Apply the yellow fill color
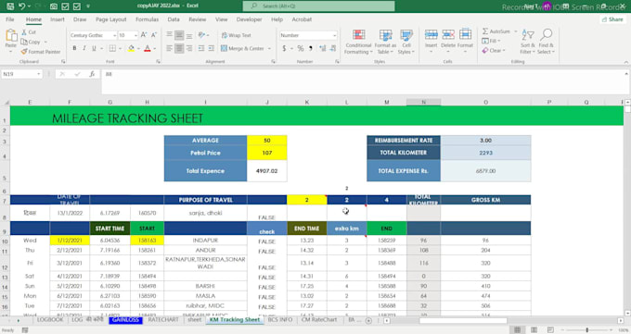Screen dimensions: 631x334 pyautogui.click(x=131, y=48)
